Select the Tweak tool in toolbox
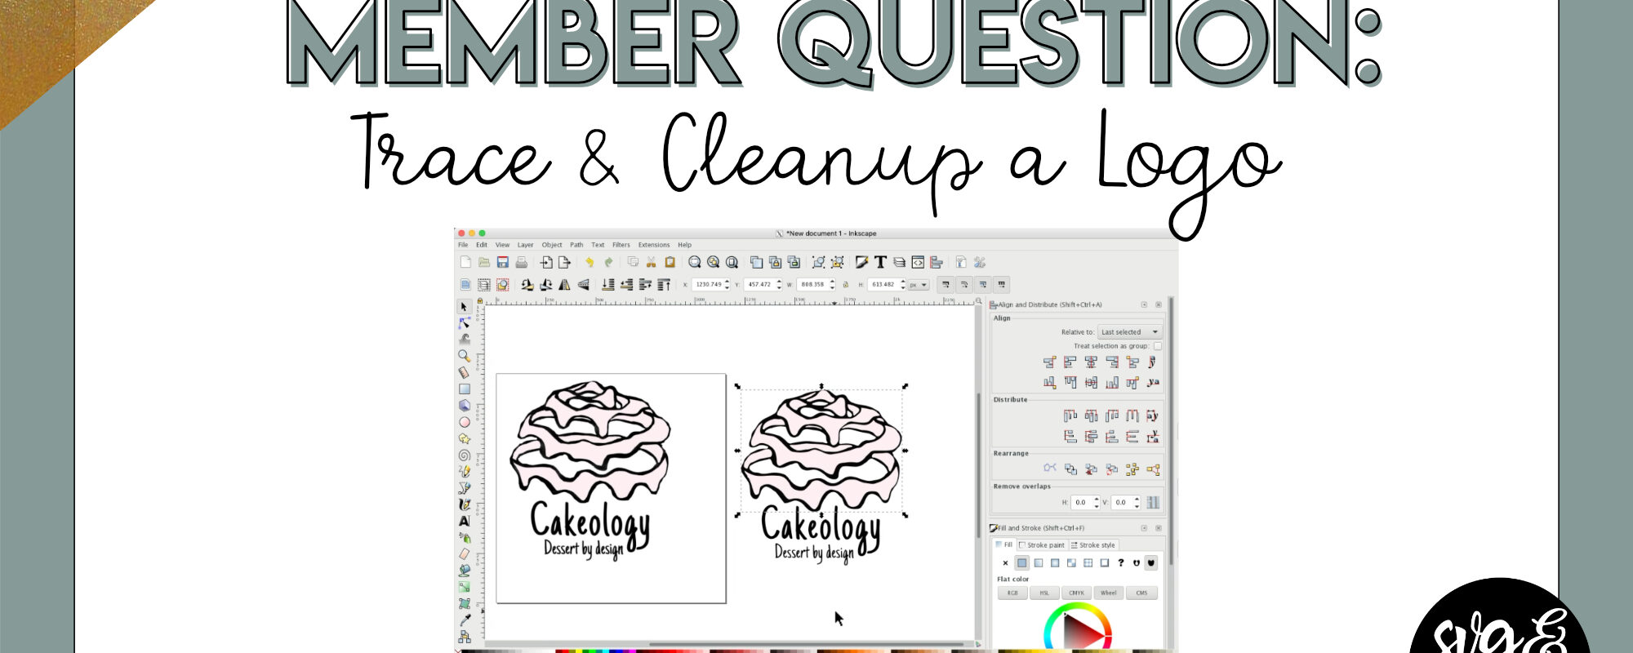Image resolution: width=1633 pixels, height=653 pixels. click(x=464, y=340)
